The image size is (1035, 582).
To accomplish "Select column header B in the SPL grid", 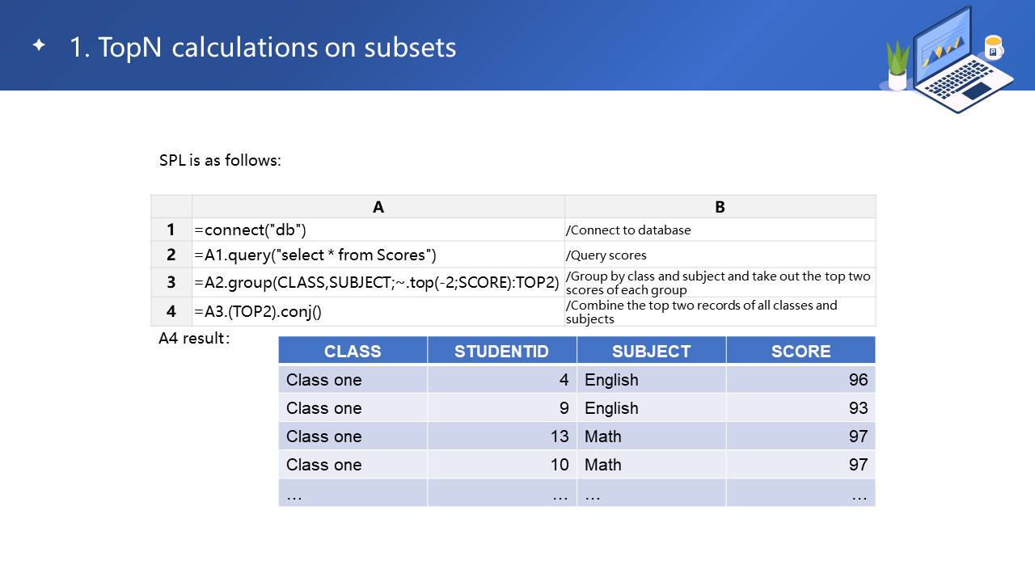I will pyautogui.click(x=720, y=207).
